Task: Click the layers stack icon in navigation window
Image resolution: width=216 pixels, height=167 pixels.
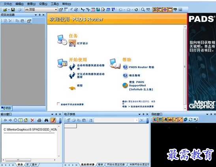Action: pyautogui.click(x=186, y=120)
